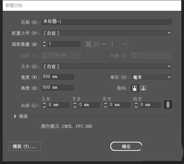The width and height of the screenshot is (184, 164).
Task: Click the 模板 (T)... templates button
Action: click(24, 146)
